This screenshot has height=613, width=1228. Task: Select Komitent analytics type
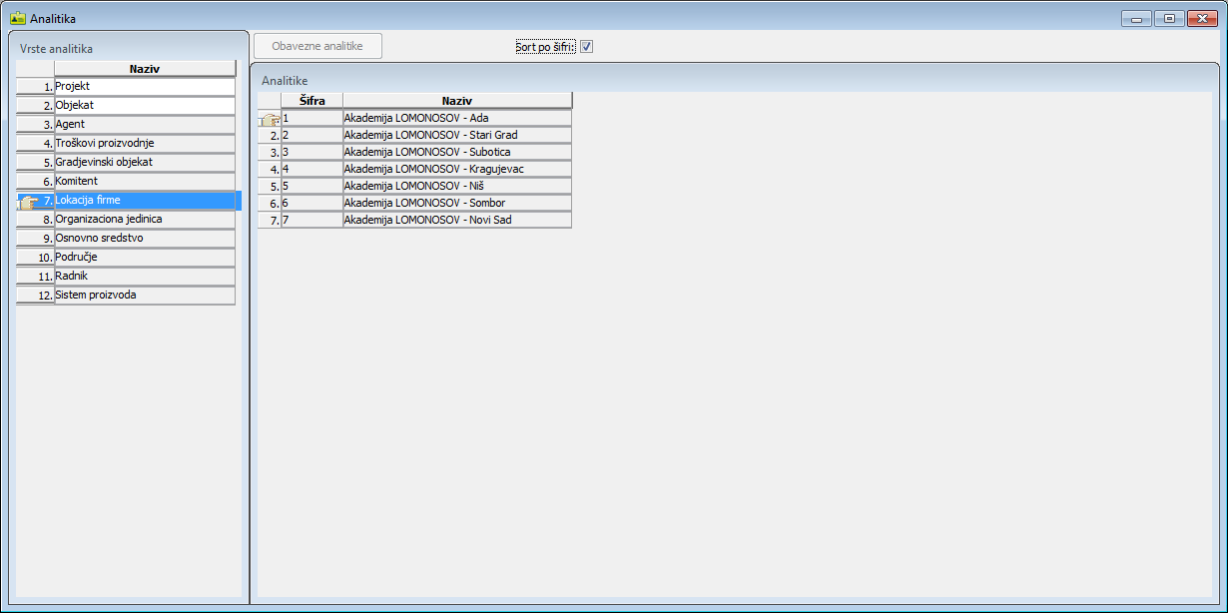point(144,181)
